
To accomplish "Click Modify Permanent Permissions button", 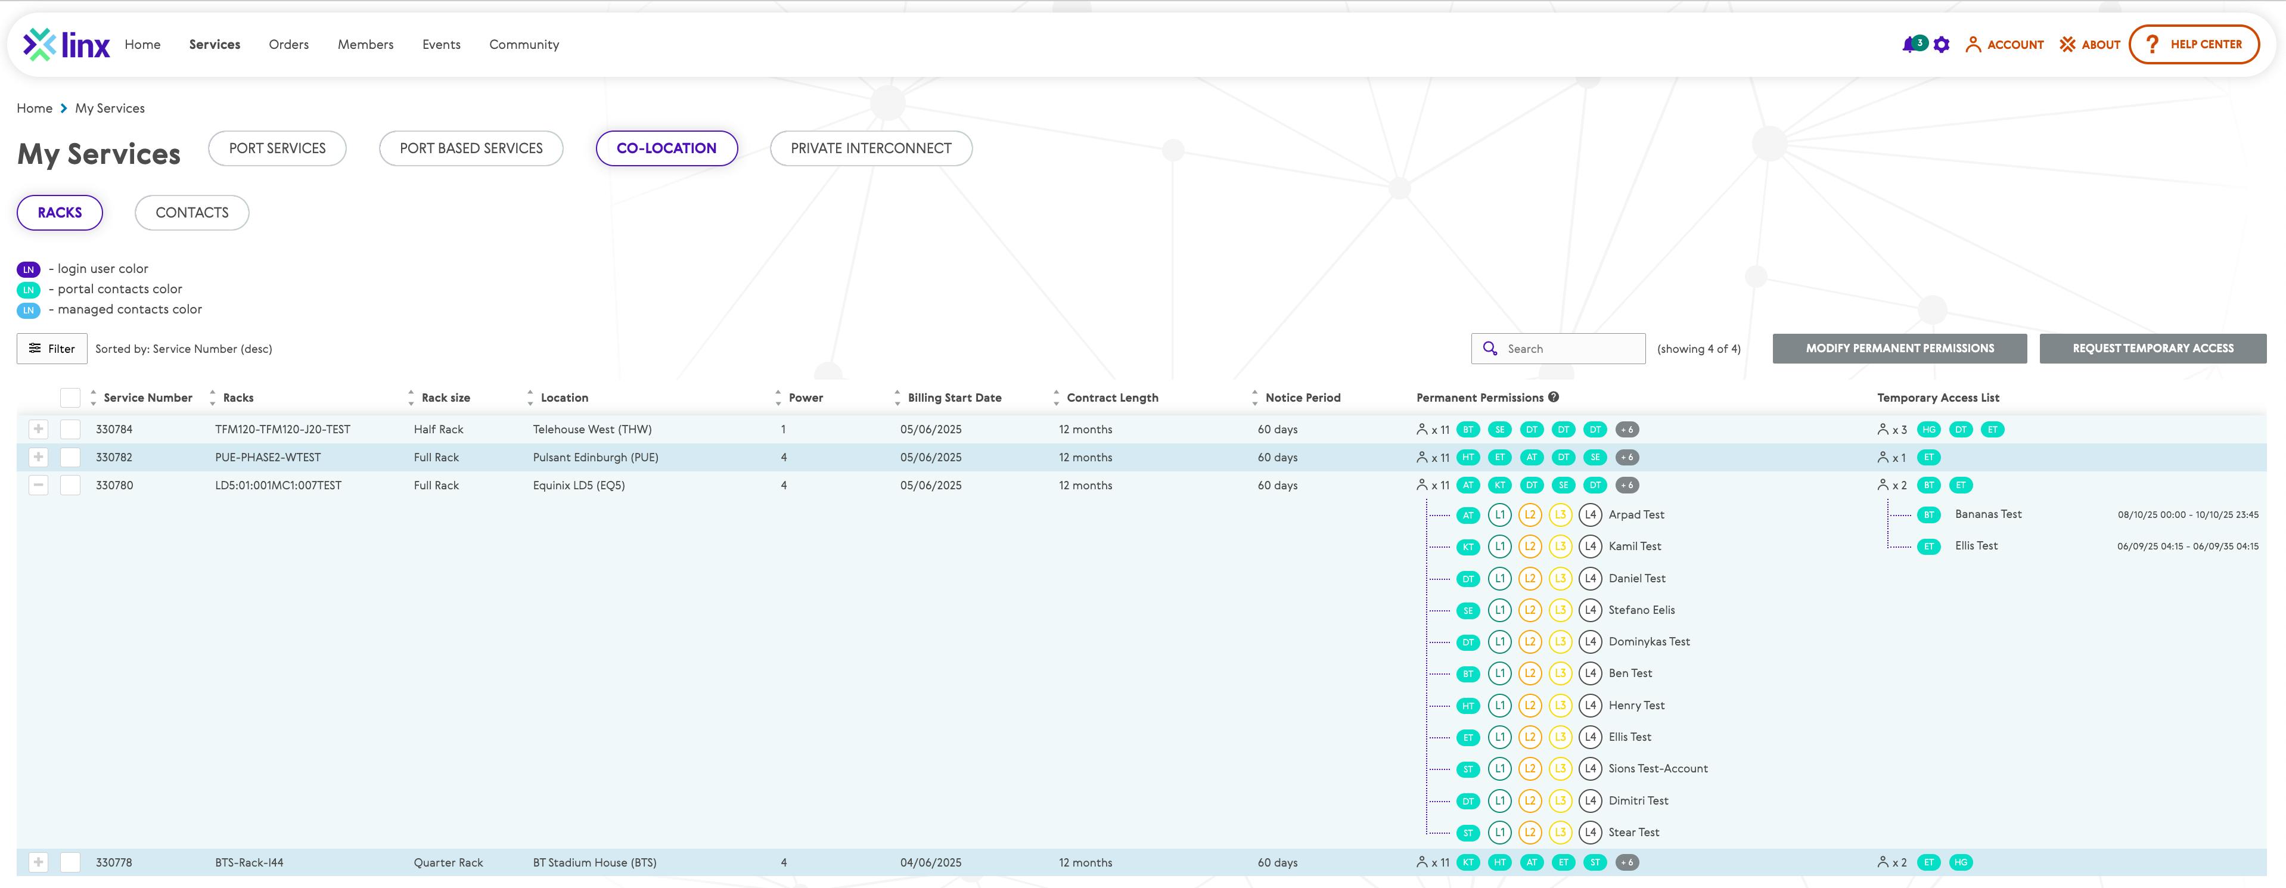I will coord(1899,349).
